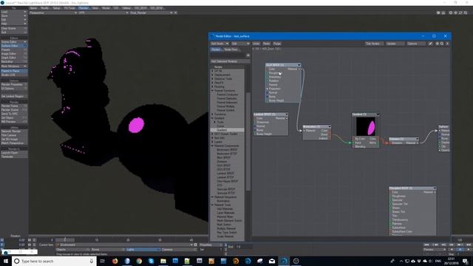This screenshot has width=473, height=266.
Task: Select Lambert BRDF in the node tree
Action: pos(225,174)
